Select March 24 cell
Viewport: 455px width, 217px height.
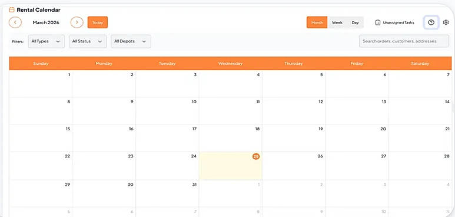point(167,166)
